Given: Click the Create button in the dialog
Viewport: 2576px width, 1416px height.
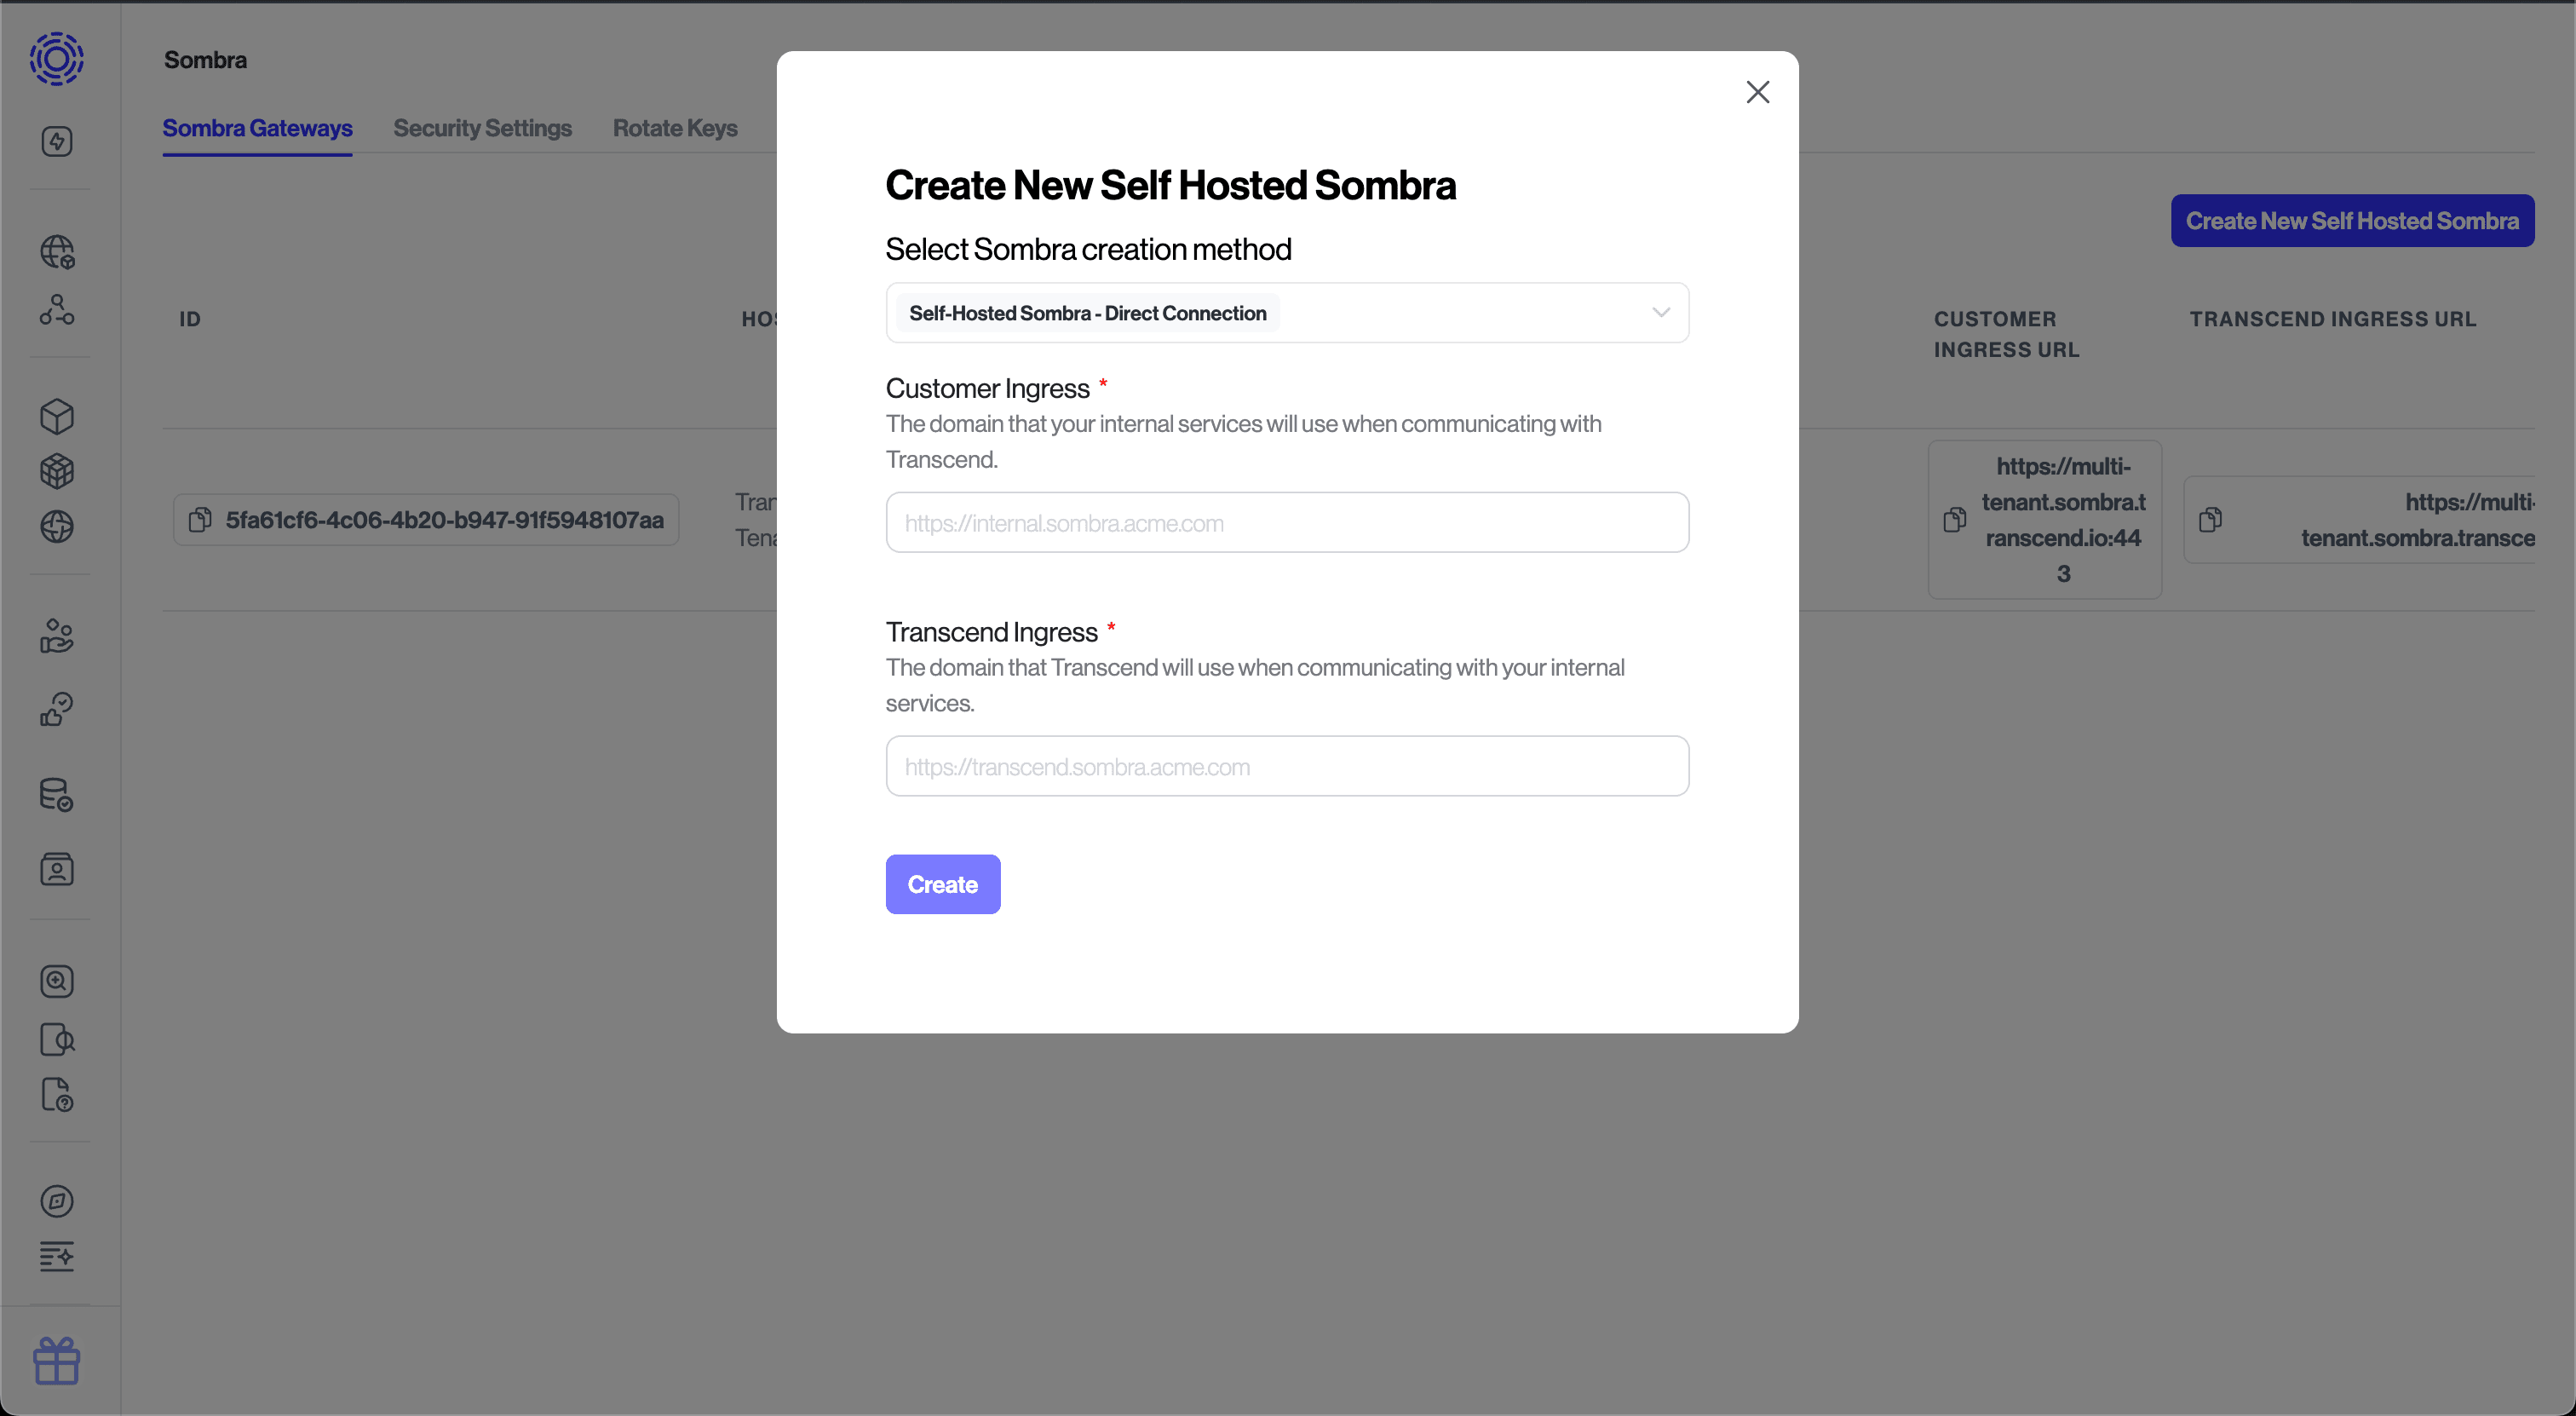Looking at the screenshot, I should [942, 884].
